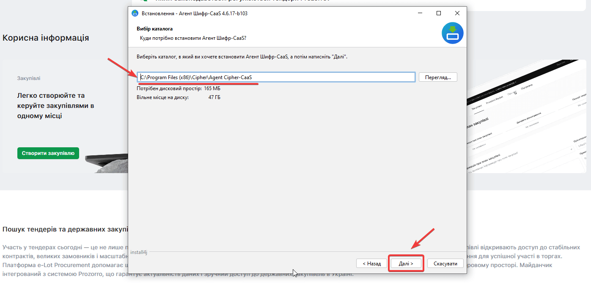Click card title Легко створюйте та керуйте закупівлями
Viewport: 591px width, 284px height.
[55, 106]
